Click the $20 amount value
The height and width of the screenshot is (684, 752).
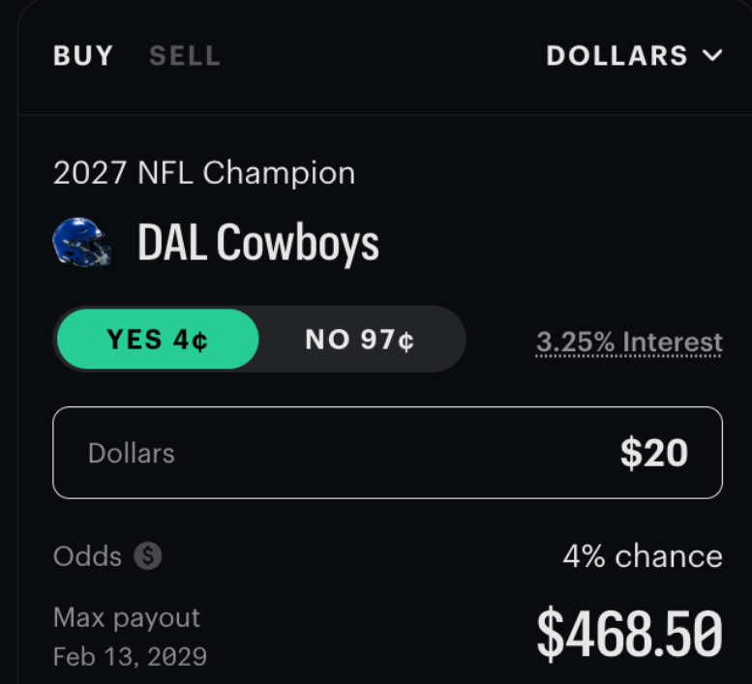coord(654,453)
